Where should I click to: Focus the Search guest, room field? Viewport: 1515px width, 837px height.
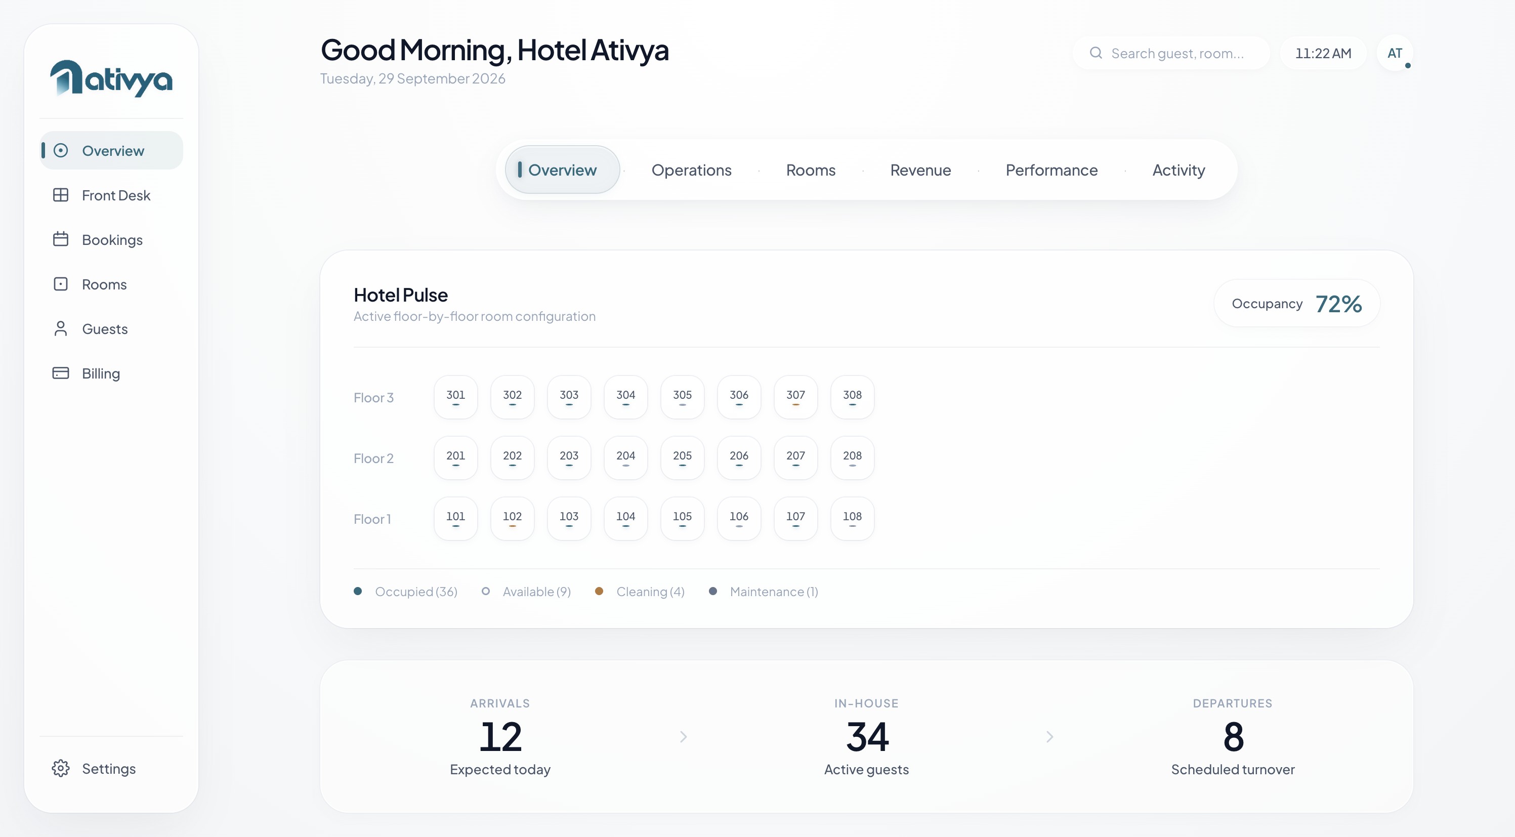[1171, 54]
